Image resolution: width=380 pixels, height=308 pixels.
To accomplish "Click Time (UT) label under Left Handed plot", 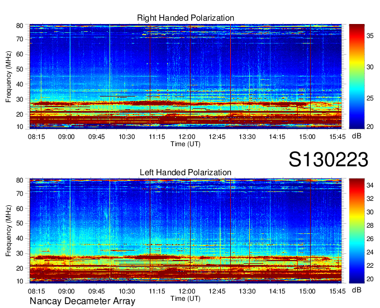I will [x=186, y=299].
